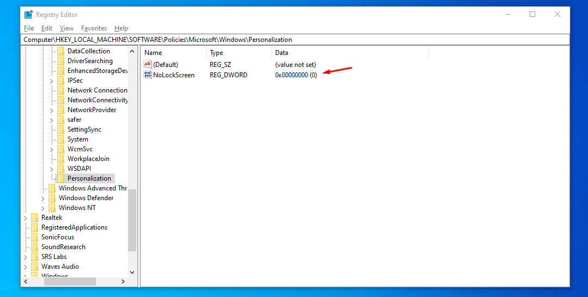Click the SonicFocus folder icon
Viewport: 588px width, 297px height.
[34, 237]
